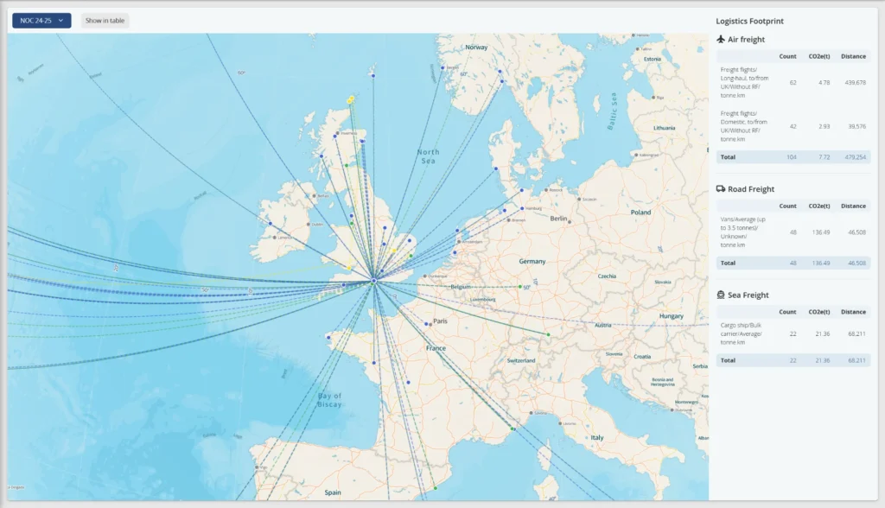
Task: Click the yellow marker cluster north of Scotland
Action: [x=351, y=100]
